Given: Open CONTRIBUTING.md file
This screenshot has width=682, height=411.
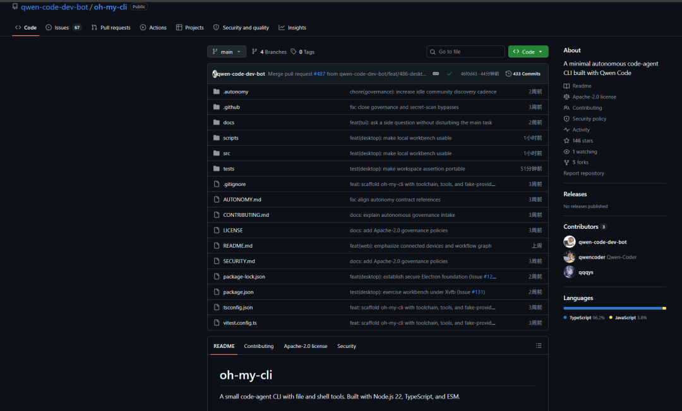Looking at the screenshot, I should (x=246, y=215).
